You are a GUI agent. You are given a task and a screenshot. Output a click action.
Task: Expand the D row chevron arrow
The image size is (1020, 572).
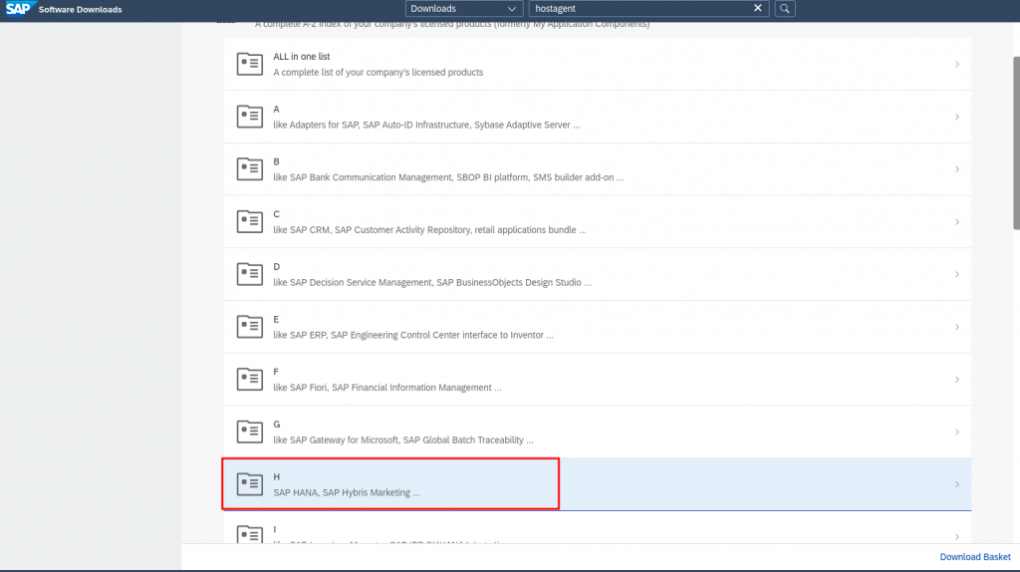[x=956, y=274]
